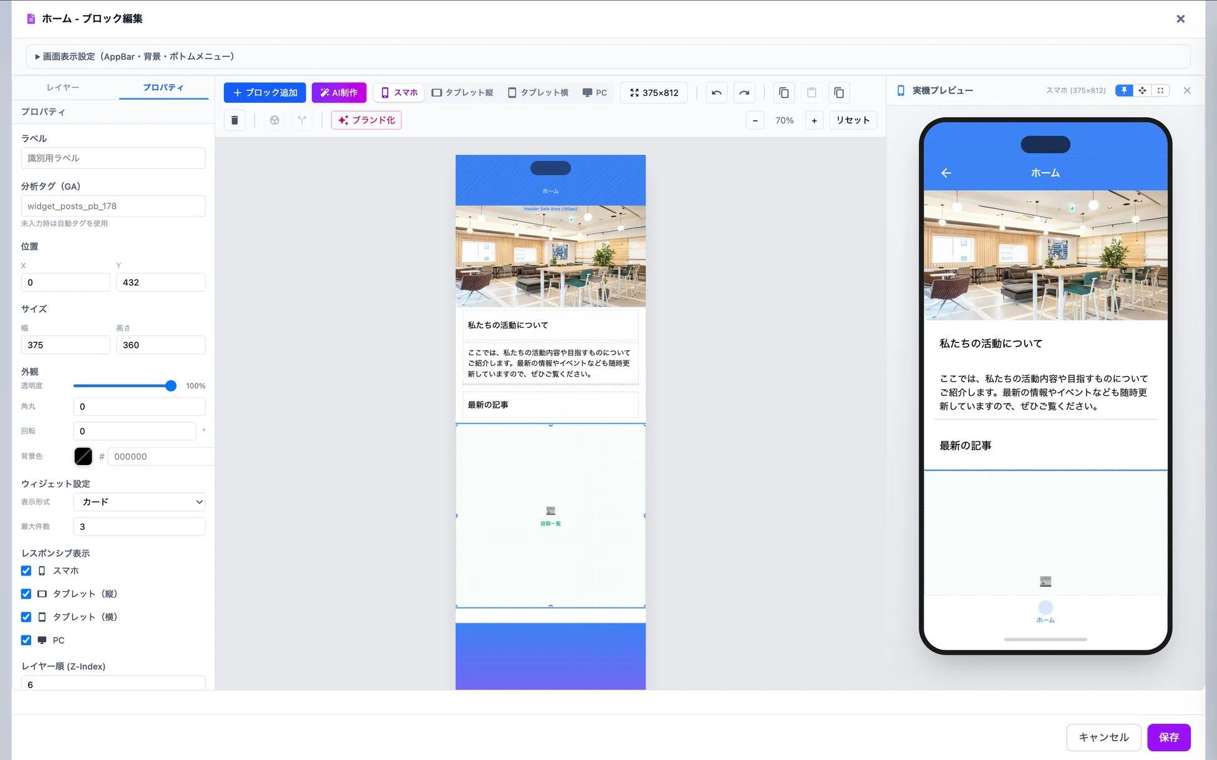This screenshot has height=760, width=1217.
Task: Select the office image block on canvas
Action: [x=550, y=256]
